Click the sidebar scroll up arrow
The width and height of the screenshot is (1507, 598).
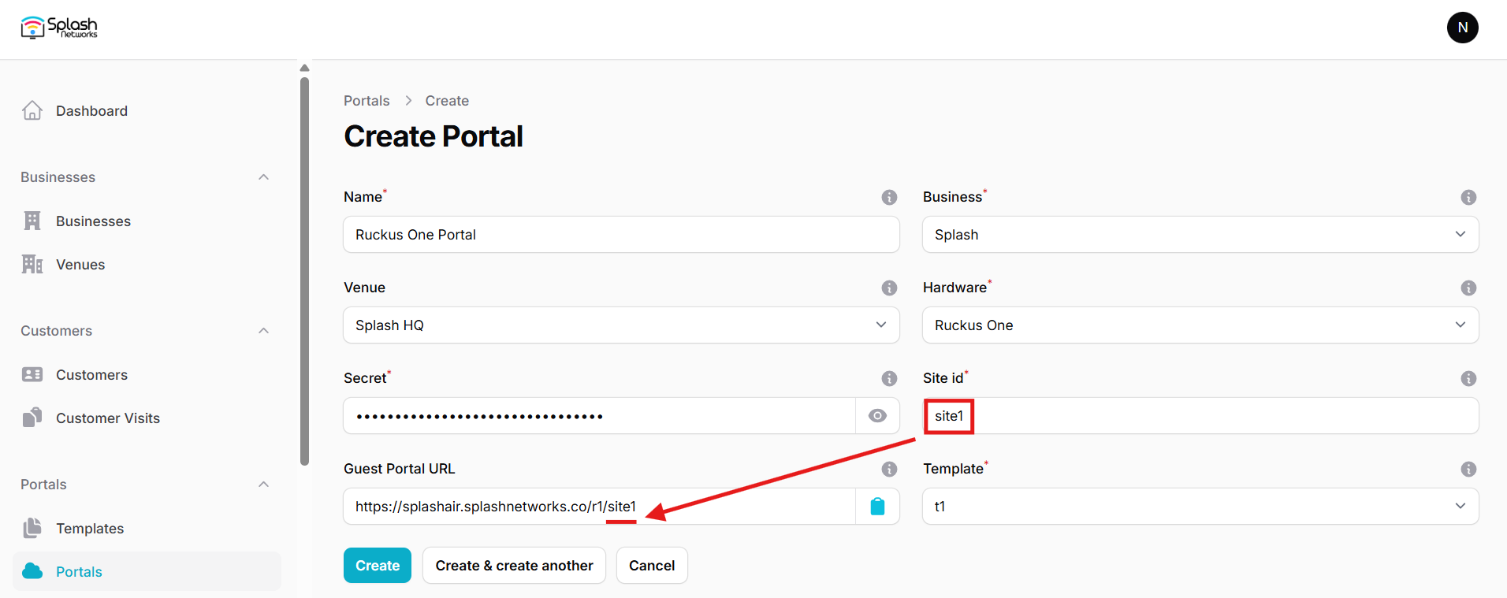[304, 68]
